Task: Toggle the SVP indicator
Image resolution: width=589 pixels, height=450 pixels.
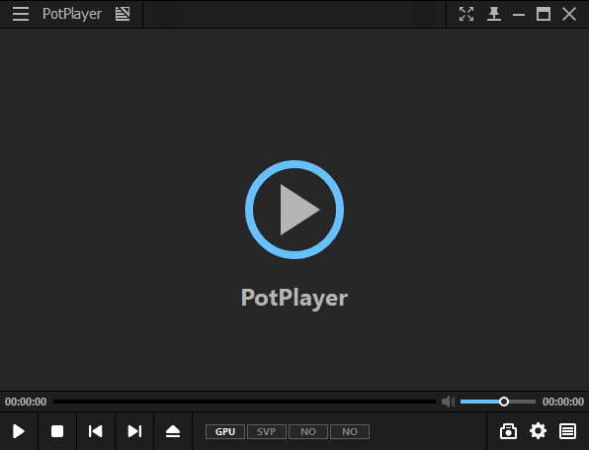Action: [x=266, y=431]
